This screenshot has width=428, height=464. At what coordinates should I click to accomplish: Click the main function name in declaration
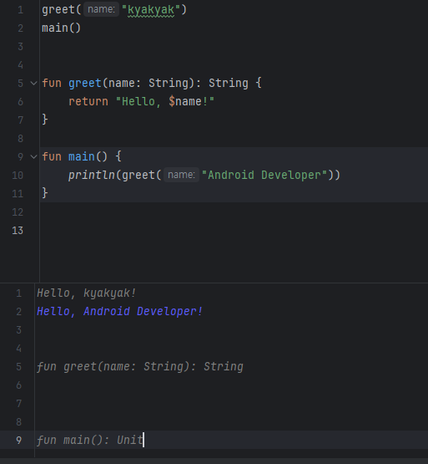(82, 156)
